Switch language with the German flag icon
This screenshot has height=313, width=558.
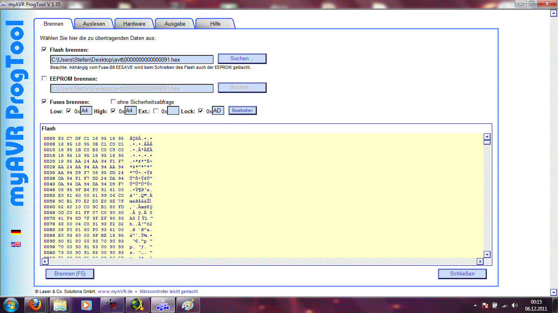(16, 232)
